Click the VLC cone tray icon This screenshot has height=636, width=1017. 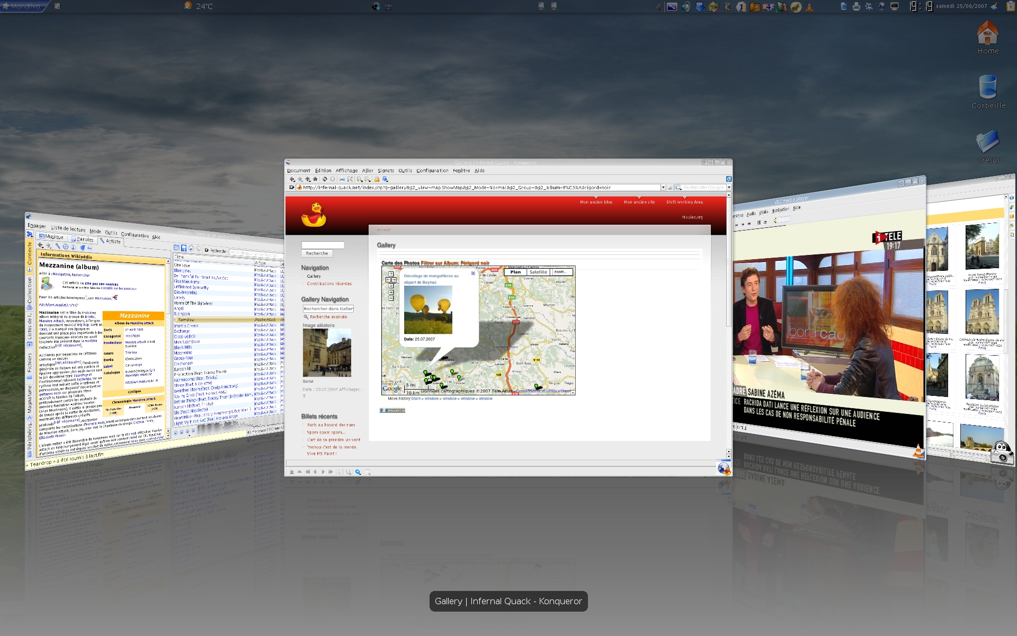coord(808,7)
